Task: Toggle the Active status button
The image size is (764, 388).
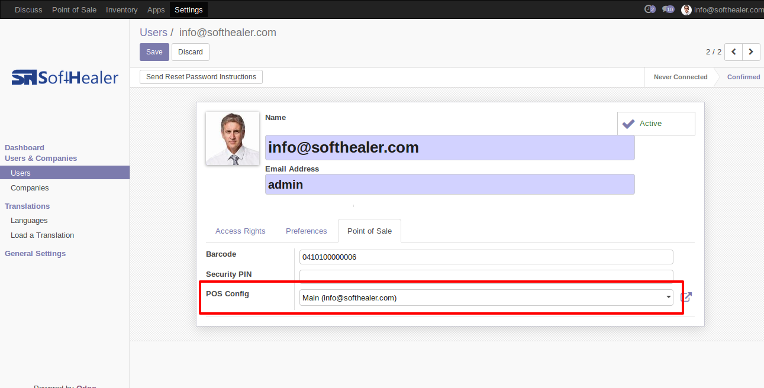Action: click(x=656, y=124)
